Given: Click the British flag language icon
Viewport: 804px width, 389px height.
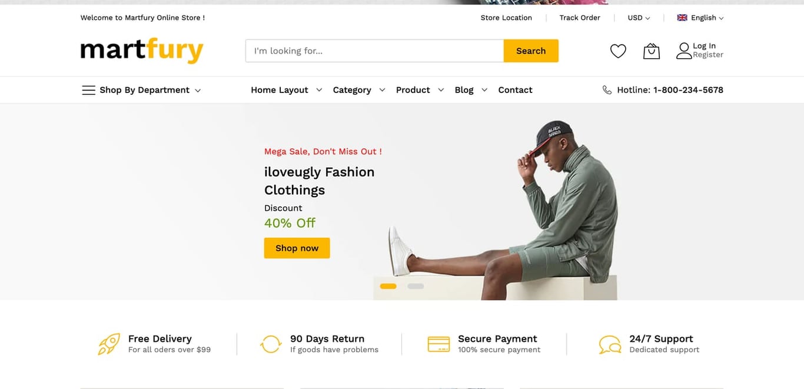Looking at the screenshot, I should 682,18.
